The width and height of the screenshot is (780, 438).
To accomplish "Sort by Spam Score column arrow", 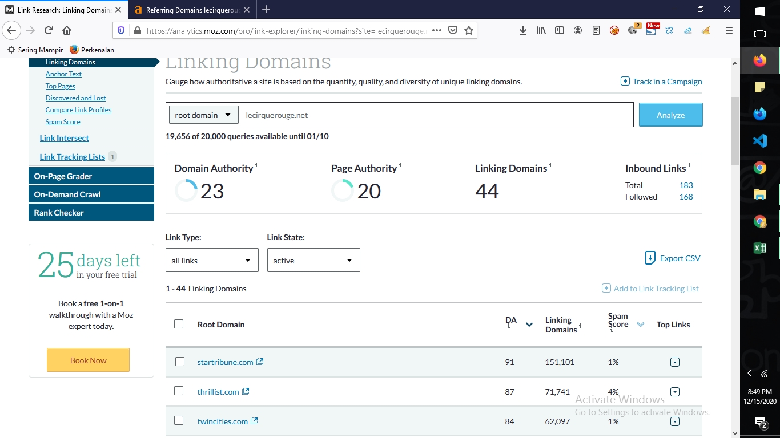I will pyautogui.click(x=641, y=325).
